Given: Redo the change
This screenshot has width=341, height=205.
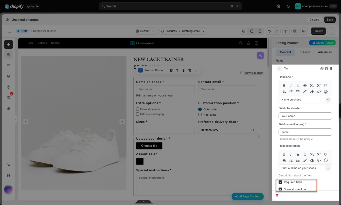Looking at the screenshot, I should click(x=277, y=31).
